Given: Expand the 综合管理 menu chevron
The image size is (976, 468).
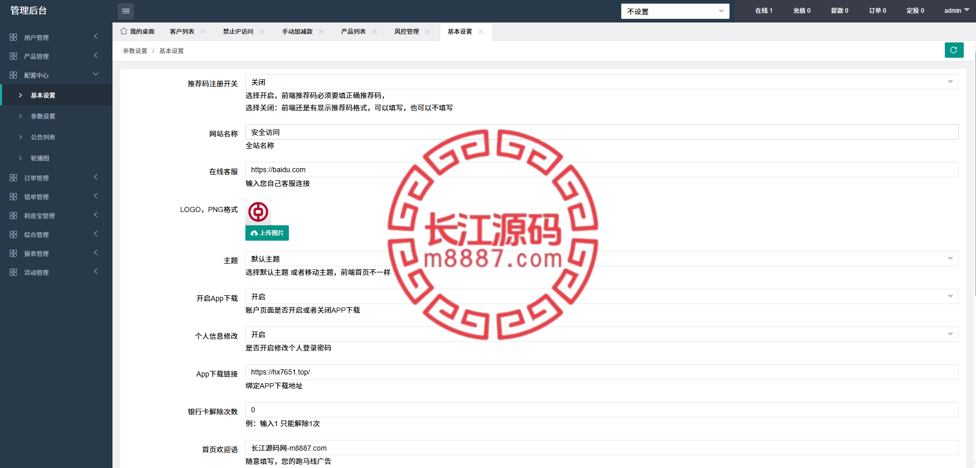Looking at the screenshot, I should pos(96,233).
